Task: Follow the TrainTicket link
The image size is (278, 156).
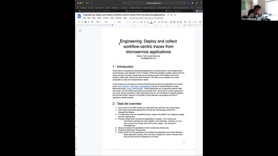Action: point(134,86)
